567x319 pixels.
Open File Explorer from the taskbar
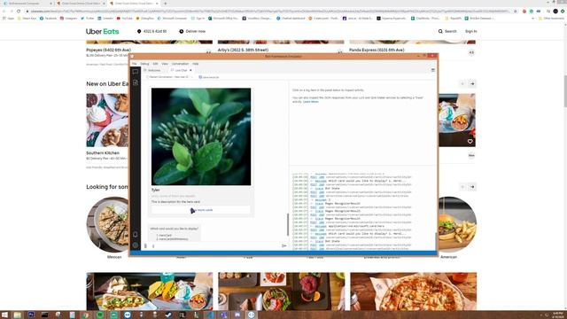point(17,315)
